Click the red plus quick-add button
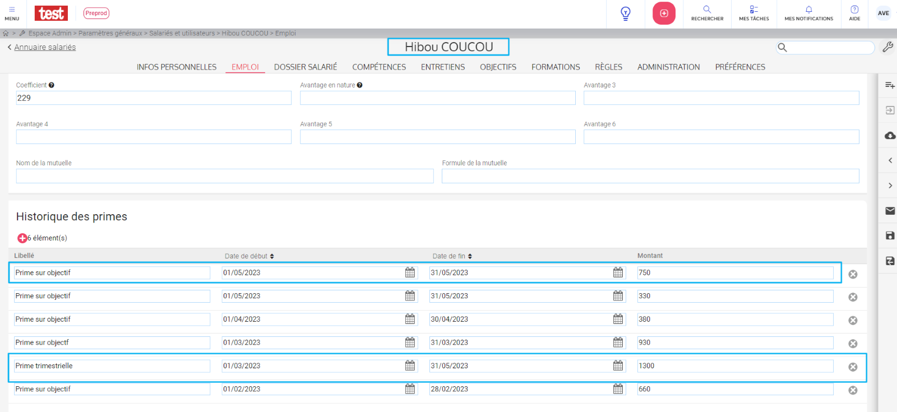 (x=664, y=13)
